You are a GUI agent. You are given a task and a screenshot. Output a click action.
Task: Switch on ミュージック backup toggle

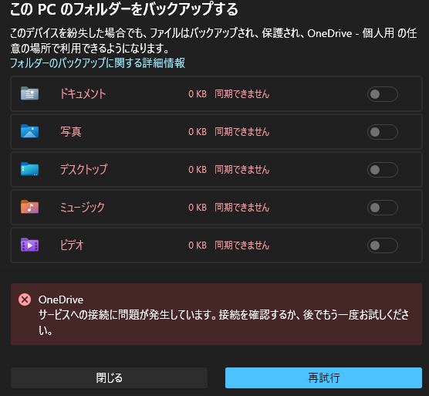click(x=382, y=208)
